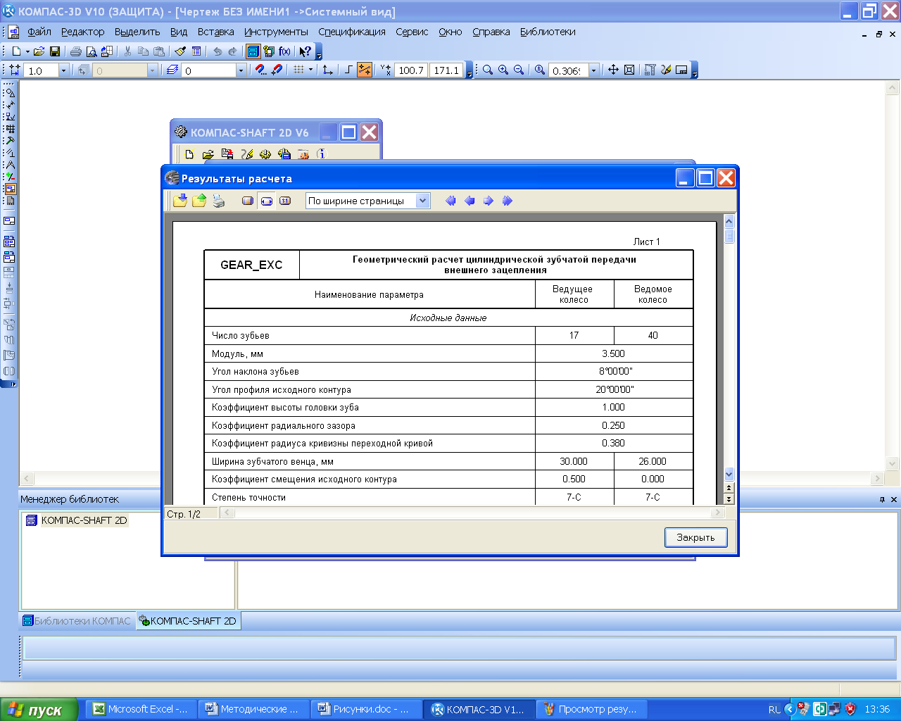Jump to the last report page
This screenshot has width=901, height=721.
point(507,201)
